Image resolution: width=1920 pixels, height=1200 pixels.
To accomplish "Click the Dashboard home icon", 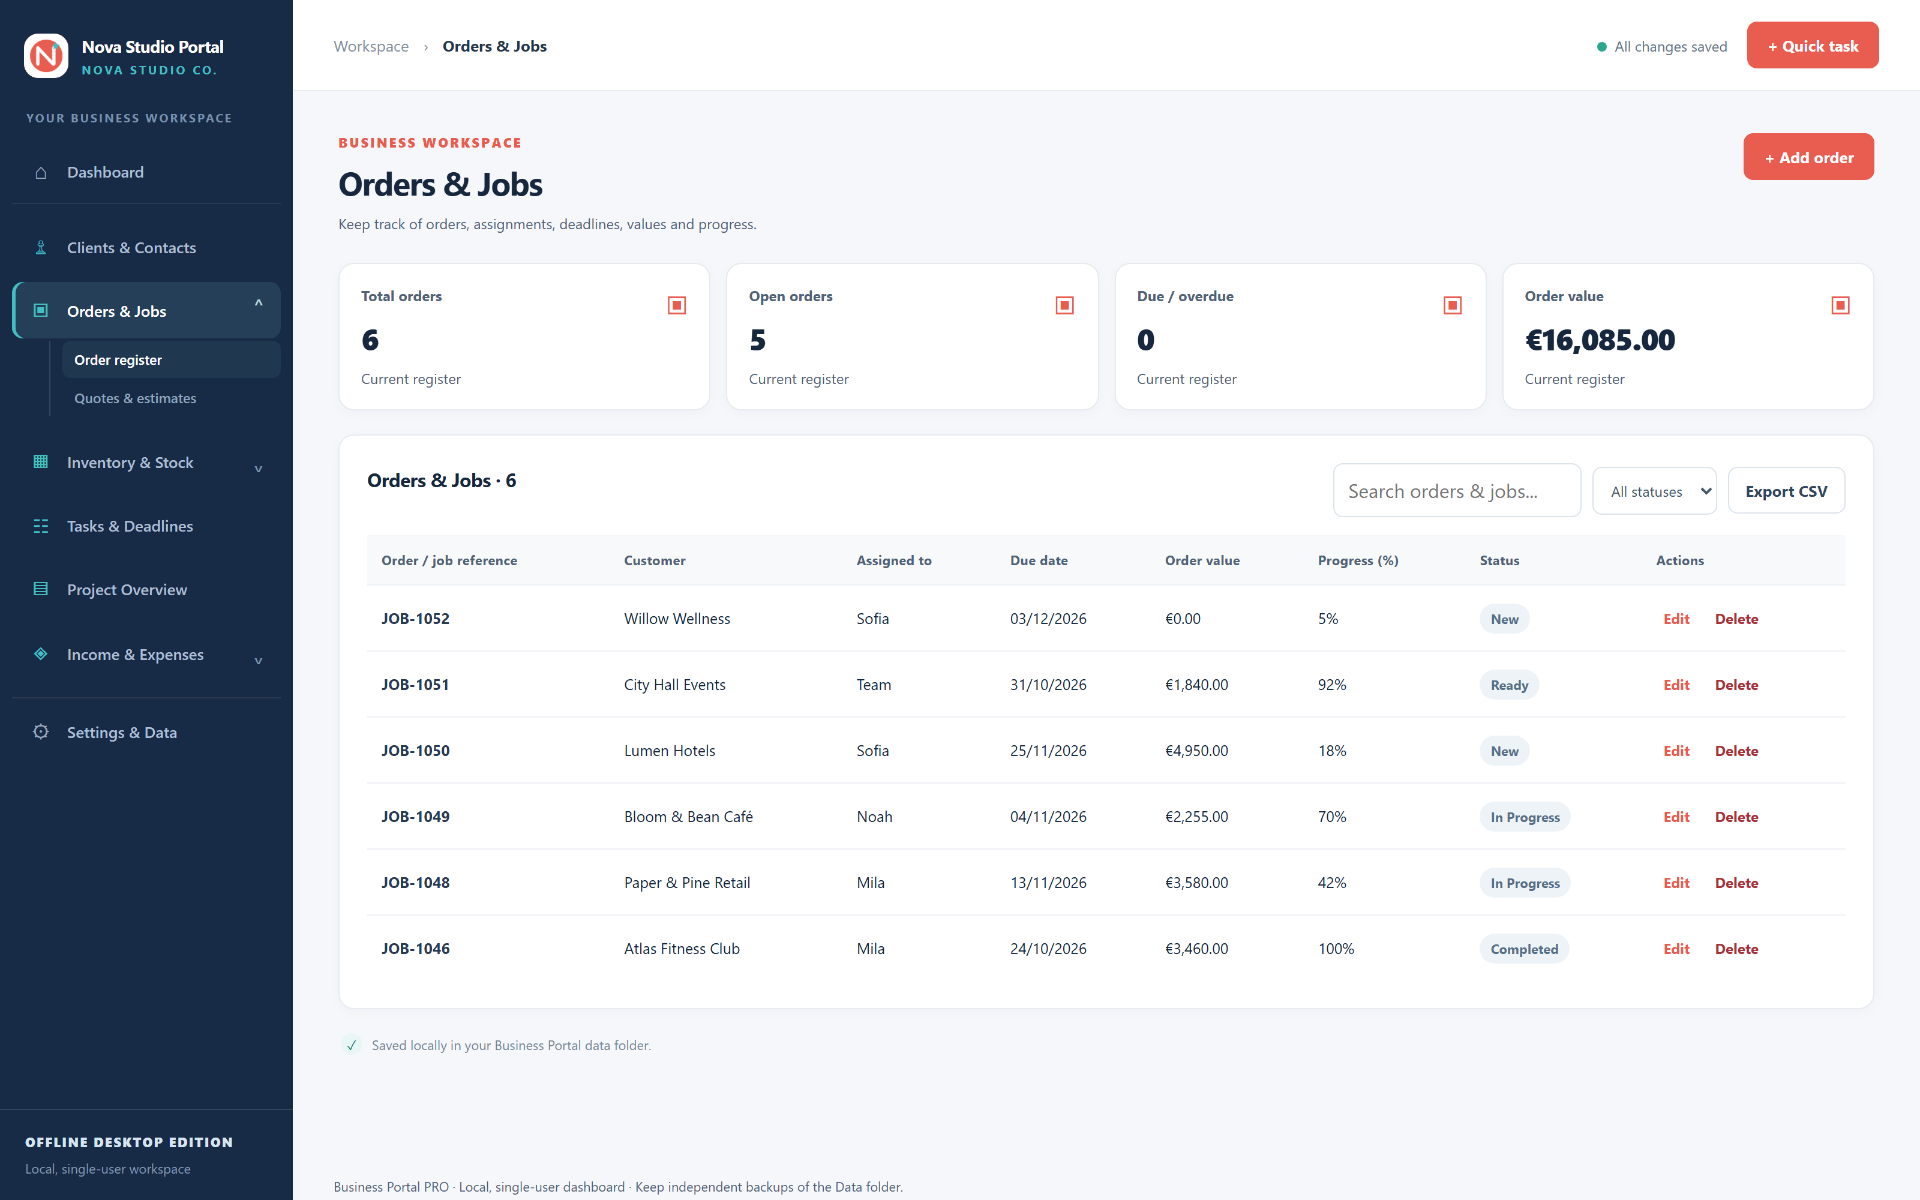I will point(40,172).
